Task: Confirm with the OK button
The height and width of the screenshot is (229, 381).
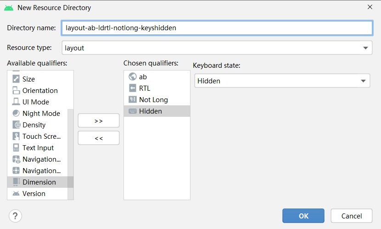Action: [303, 216]
